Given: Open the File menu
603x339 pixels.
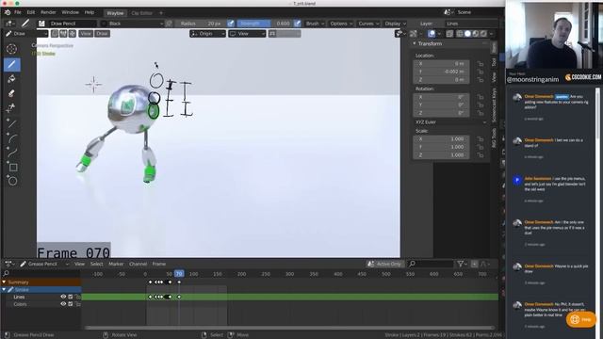Looking at the screenshot, I should (x=18, y=12).
